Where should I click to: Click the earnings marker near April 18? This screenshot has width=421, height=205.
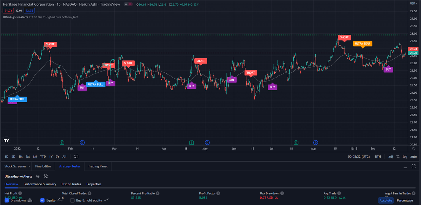tap(192, 143)
